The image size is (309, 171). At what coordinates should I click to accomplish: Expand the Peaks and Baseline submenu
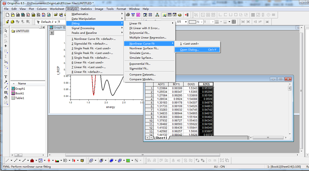coord(95,33)
